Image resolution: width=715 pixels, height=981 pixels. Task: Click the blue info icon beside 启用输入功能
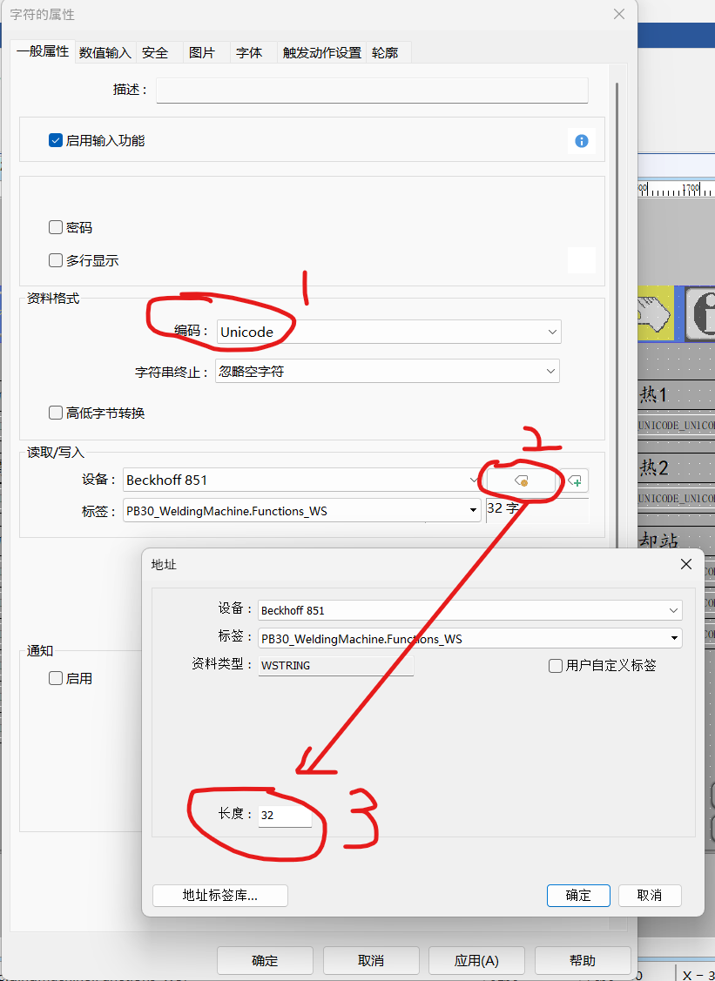tap(581, 141)
